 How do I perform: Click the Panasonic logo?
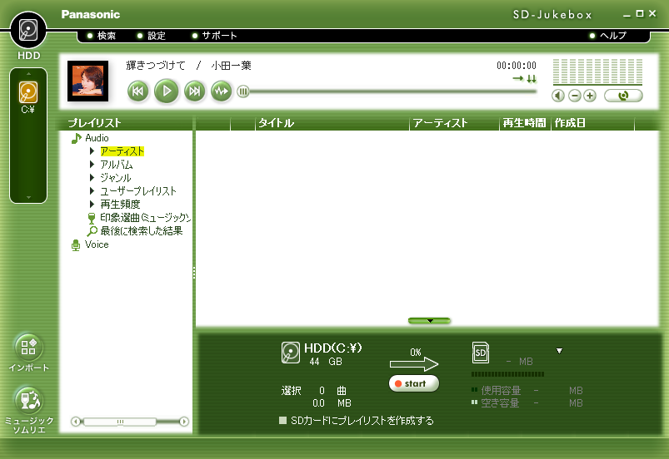tap(91, 14)
